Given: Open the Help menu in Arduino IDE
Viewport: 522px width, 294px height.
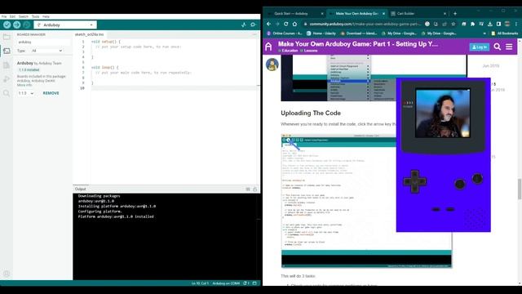Looking at the screenshot, I should [46, 16].
